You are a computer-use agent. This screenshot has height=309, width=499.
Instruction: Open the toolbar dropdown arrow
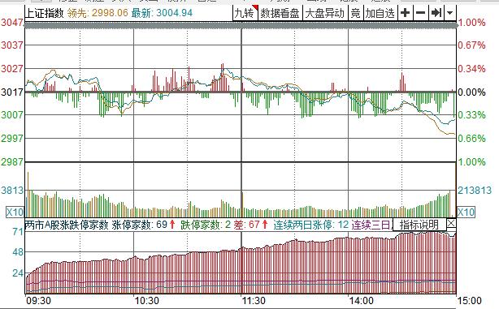pyautogui.click(x=449, y=13)
